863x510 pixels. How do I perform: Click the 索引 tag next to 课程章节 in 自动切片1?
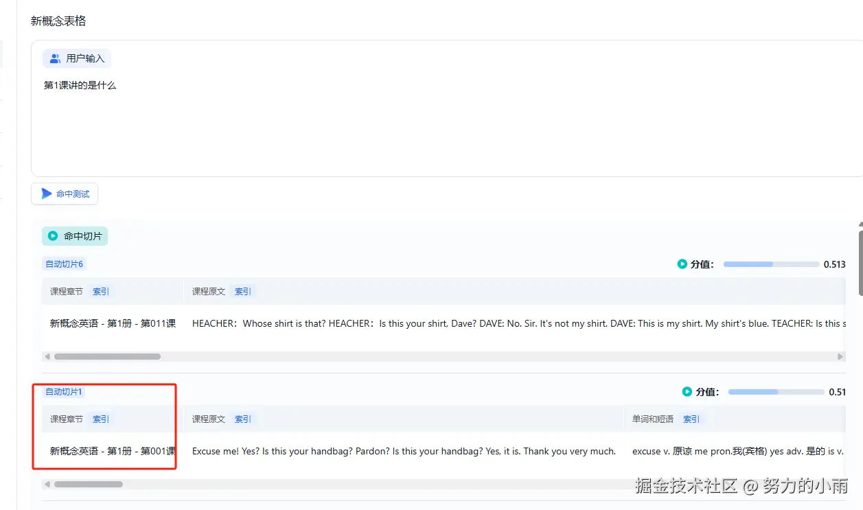101,419
